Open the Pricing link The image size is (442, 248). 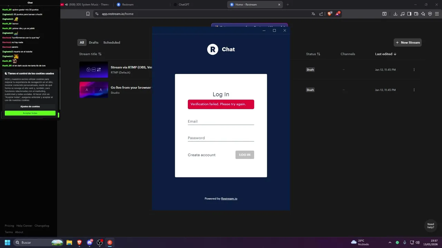pyautogui.click(x=9, y=226)
